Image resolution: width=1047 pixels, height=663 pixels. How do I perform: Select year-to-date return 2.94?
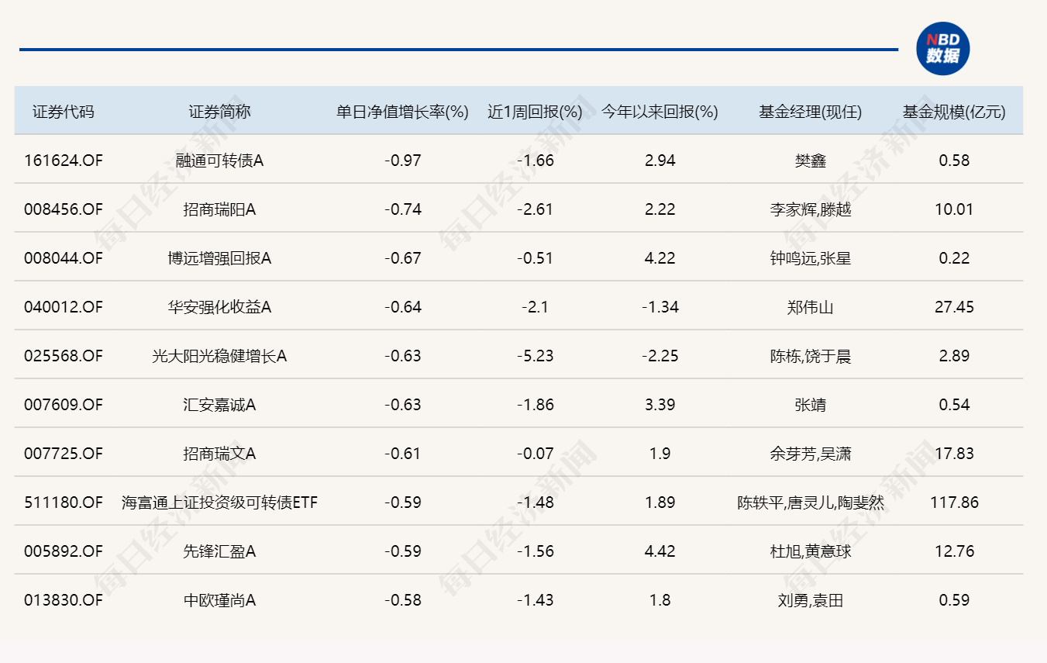pos(660,161)
